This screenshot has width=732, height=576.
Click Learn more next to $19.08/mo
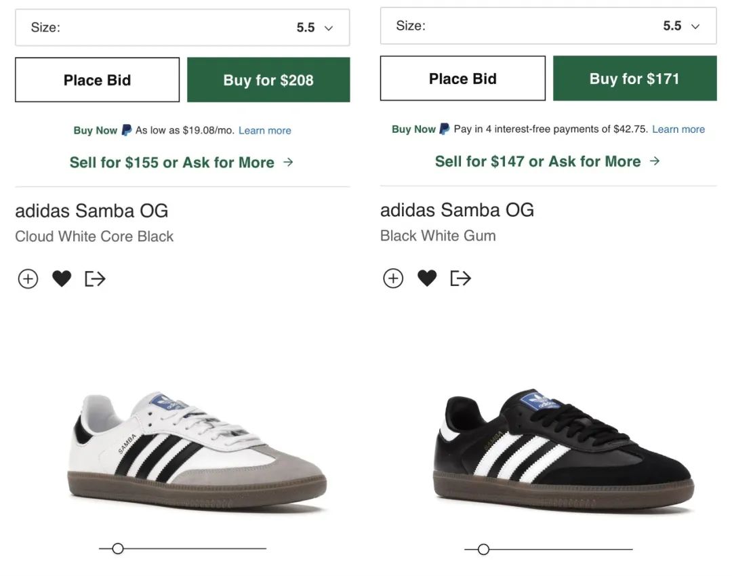265,130
